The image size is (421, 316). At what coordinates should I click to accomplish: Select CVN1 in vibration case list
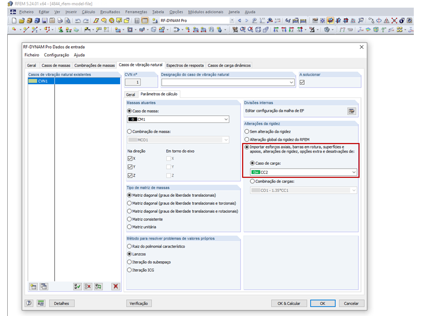tap(74, 81)
